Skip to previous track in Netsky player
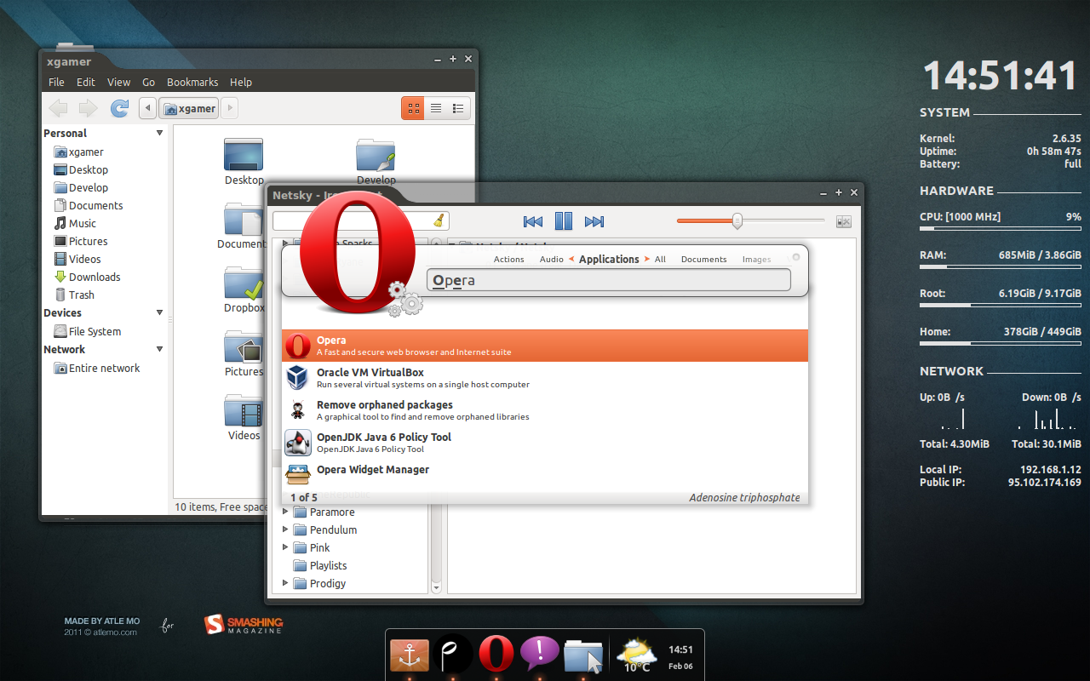Screen dimensions: 1090x681 533,221
